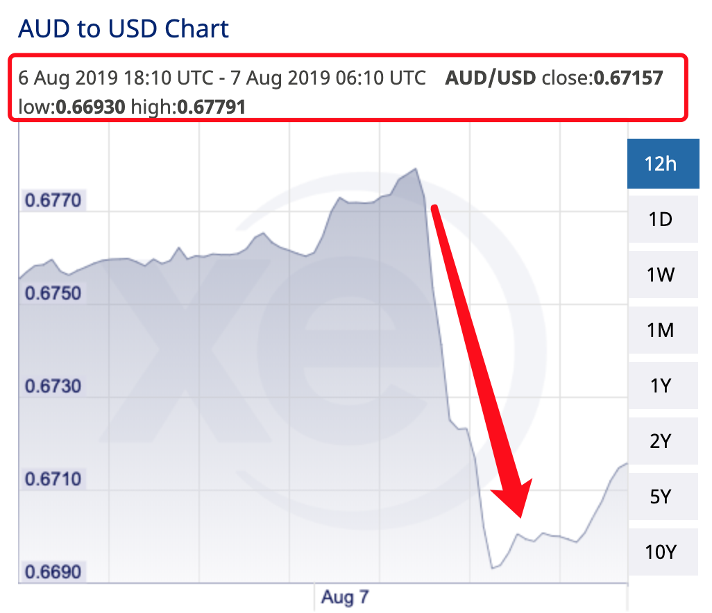Select the 2Y chart range
This screenshot has height=613, width=712.
click(x=660, y=442)
